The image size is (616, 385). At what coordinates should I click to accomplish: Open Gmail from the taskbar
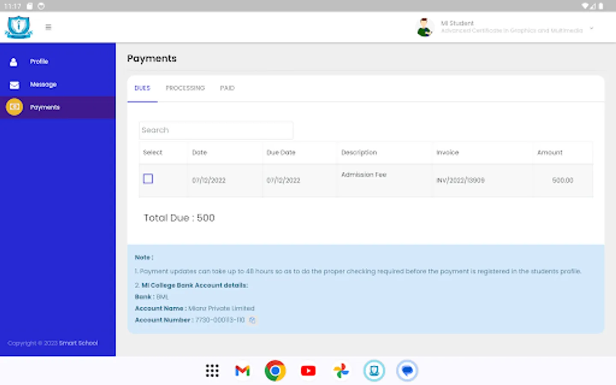coord(243,371)
